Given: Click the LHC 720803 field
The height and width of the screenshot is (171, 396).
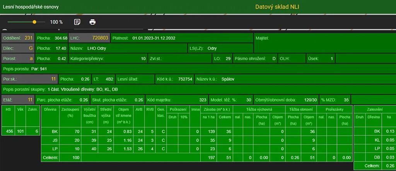Looking at the screenshot, I should (x=89, y=38).
